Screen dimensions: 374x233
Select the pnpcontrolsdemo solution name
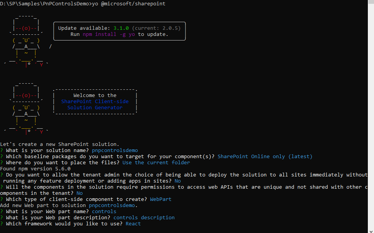click(x=115, y=150)
